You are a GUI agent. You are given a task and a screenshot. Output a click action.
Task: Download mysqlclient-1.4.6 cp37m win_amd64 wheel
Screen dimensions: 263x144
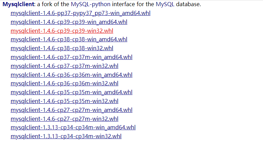pos(71,57)
